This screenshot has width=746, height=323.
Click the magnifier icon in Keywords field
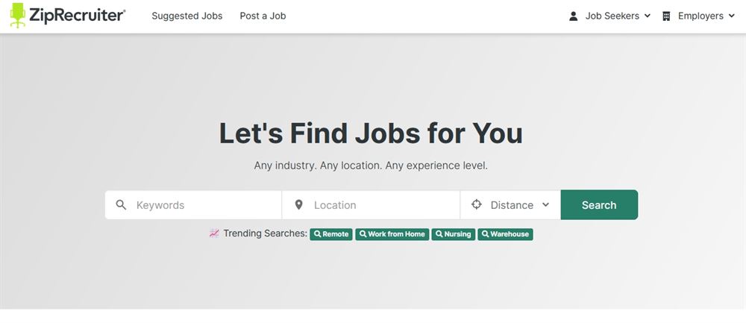122,205
